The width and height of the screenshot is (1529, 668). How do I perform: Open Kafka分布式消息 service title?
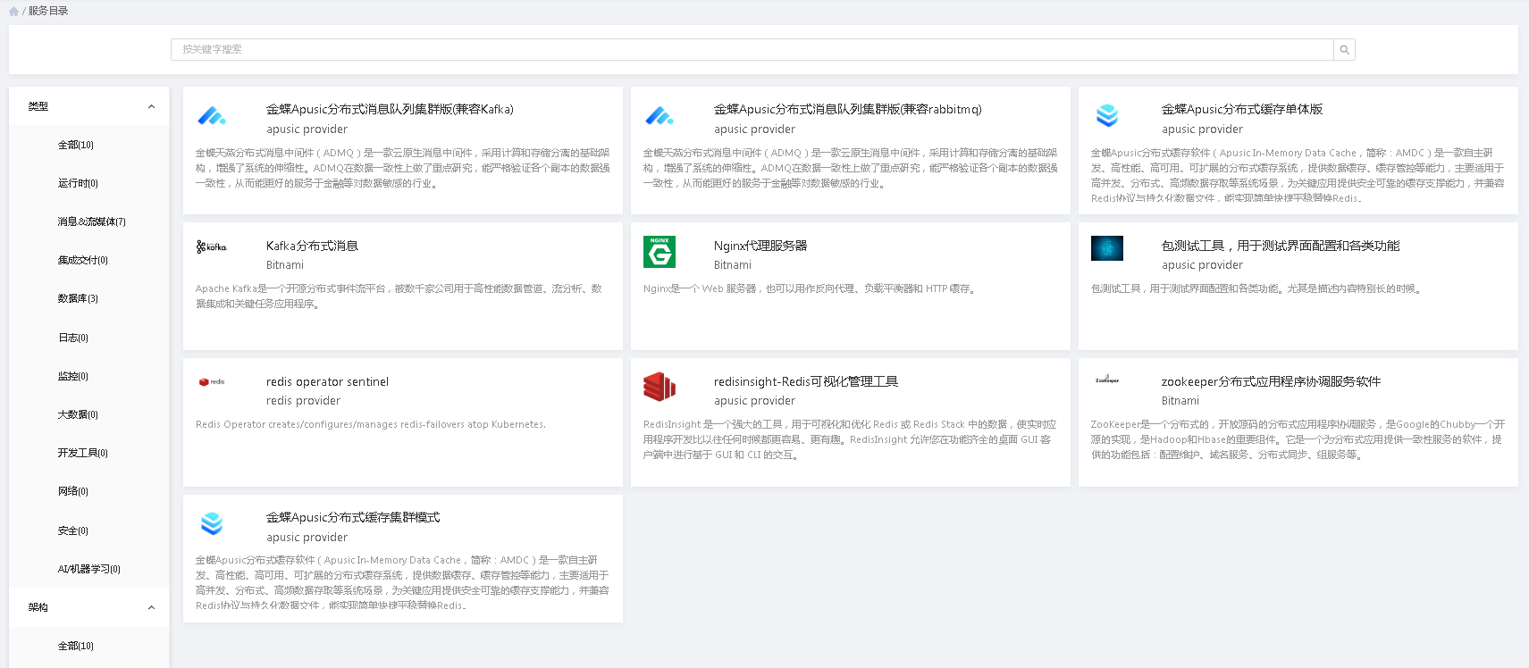tap(312, 246)
